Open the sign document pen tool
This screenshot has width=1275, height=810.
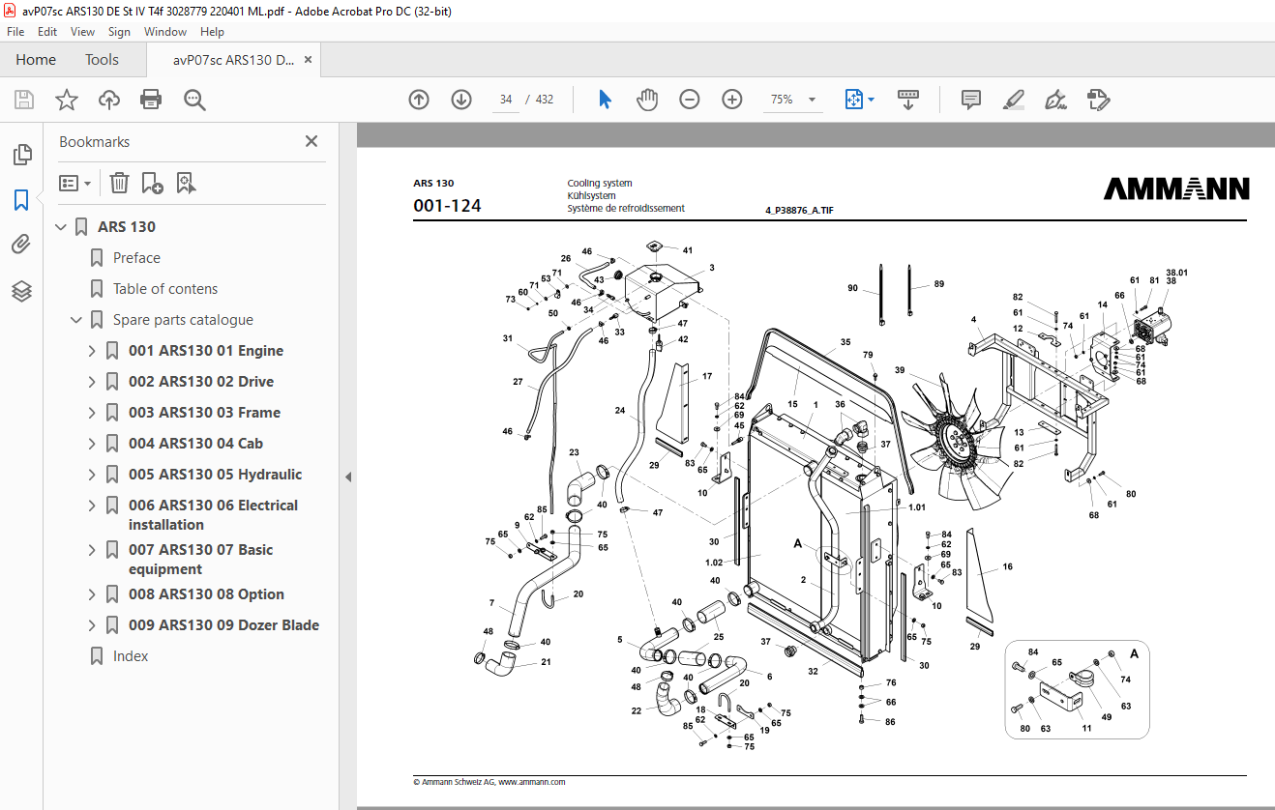1055,100
